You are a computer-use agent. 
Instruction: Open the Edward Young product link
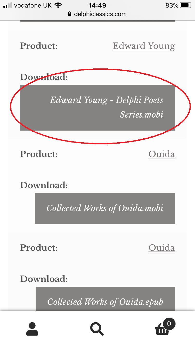(144, 46)
